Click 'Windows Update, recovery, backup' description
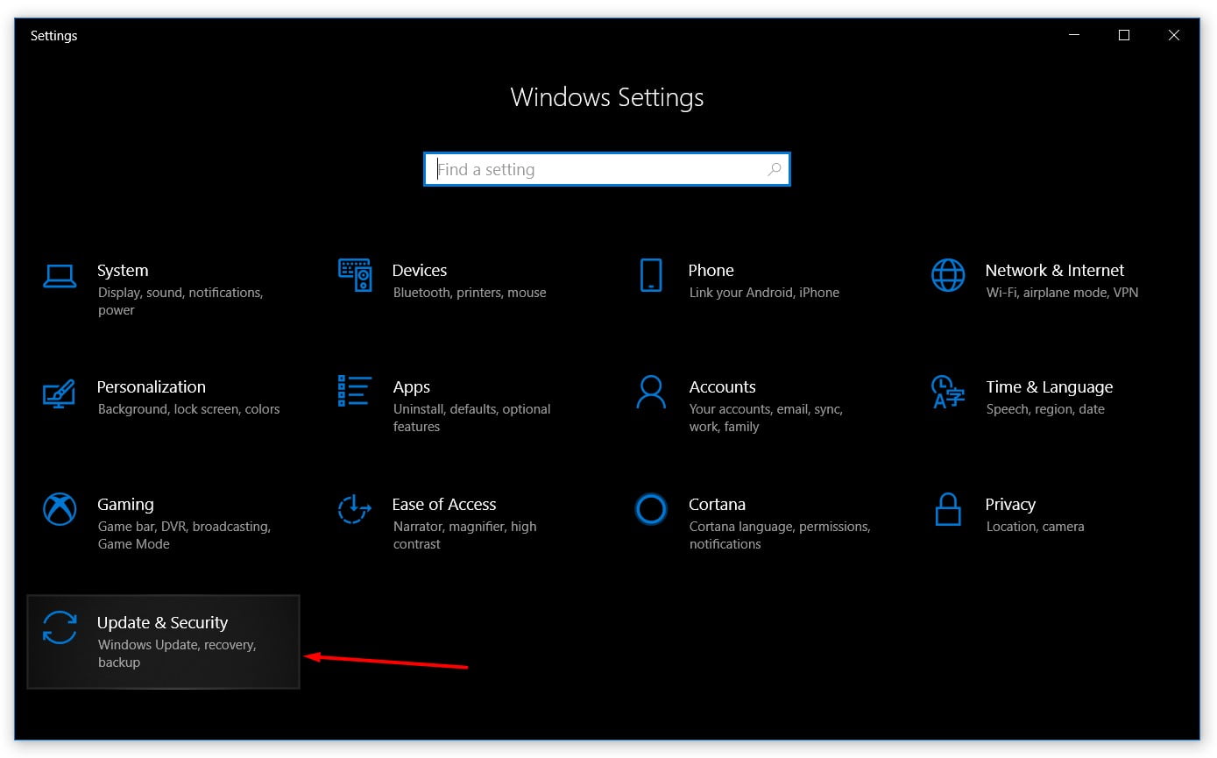 click(x=177, y=654)
